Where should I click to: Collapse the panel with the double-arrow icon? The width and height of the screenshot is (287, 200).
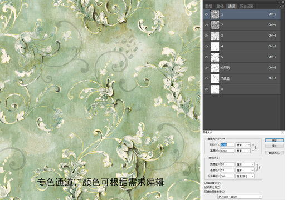tap(278, 2)
